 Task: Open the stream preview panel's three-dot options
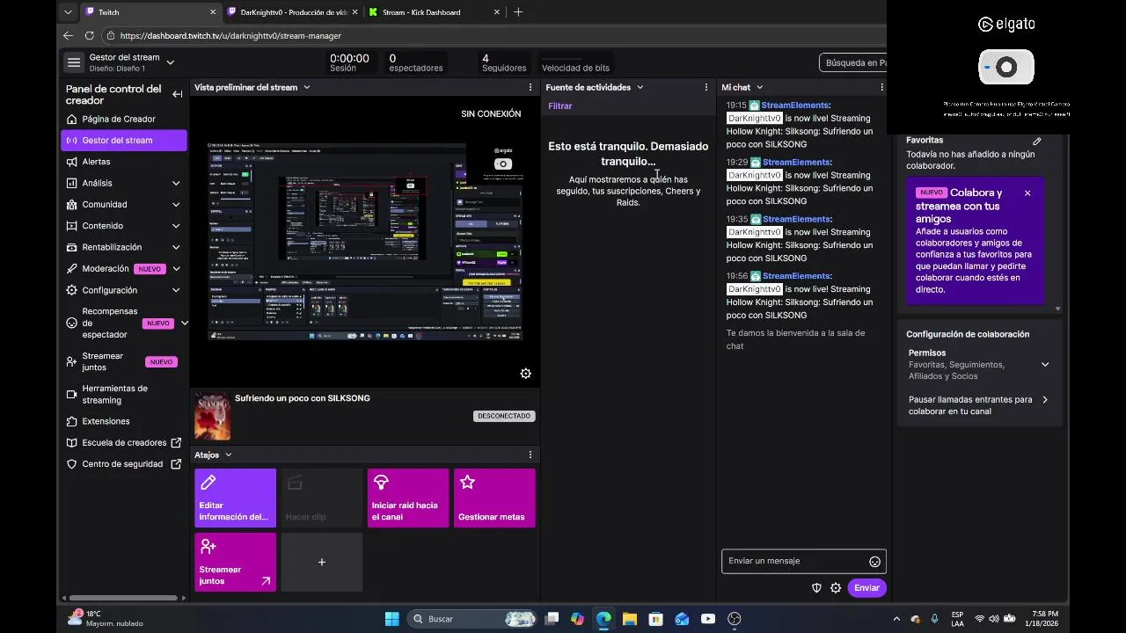(530, 87)
